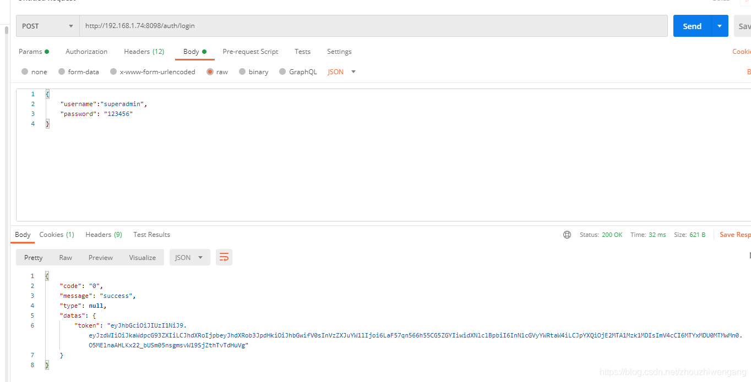Open the response format dropdown
Image resolution: width=751 pixels, height=382 pixels.
click(189, 257)
